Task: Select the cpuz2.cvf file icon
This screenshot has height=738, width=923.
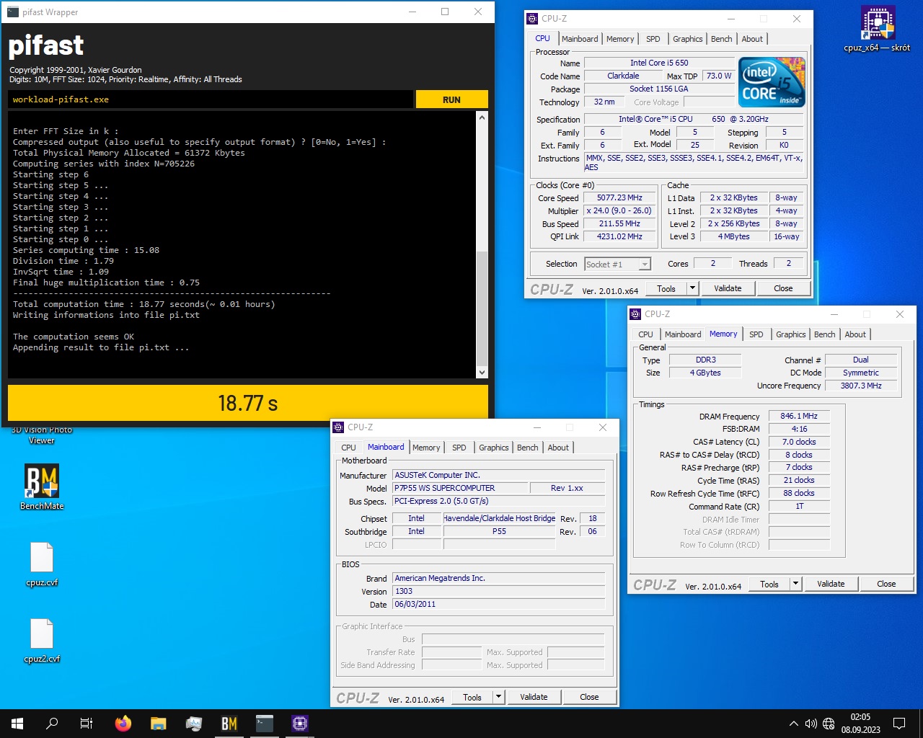Action: (x=42, y=641)
